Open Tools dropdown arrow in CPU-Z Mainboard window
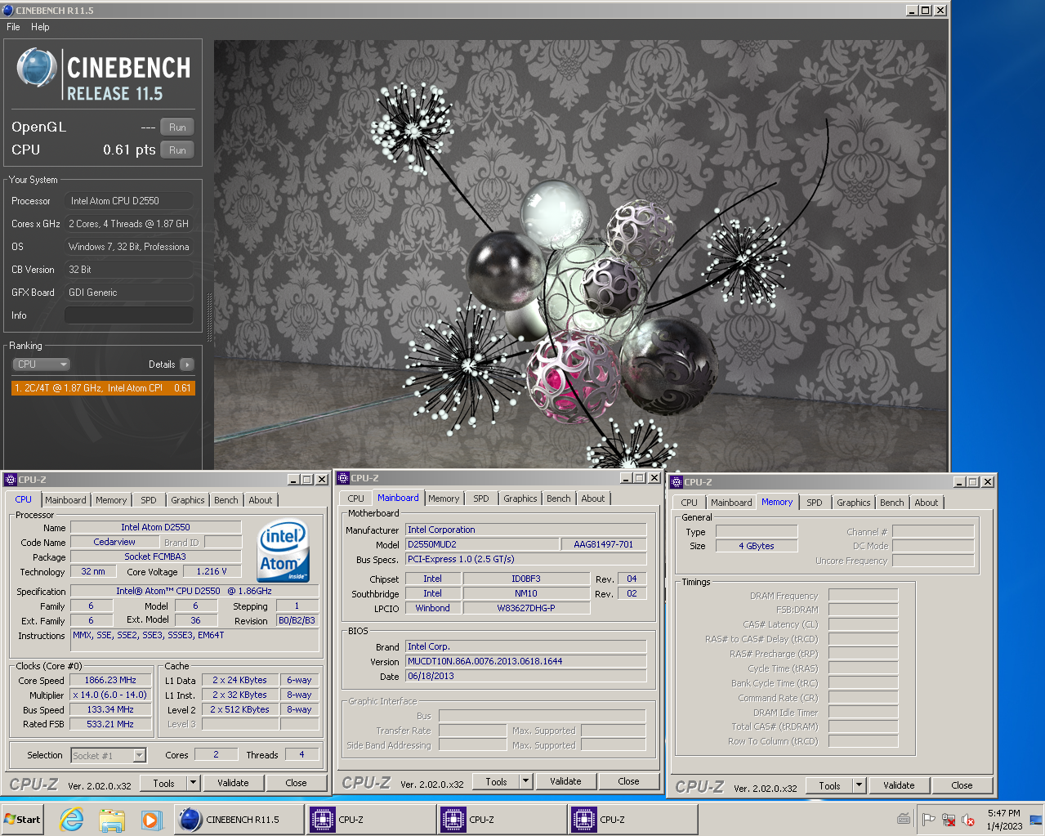The width and height of the screenshot is (1045, 836). (526, 782)
